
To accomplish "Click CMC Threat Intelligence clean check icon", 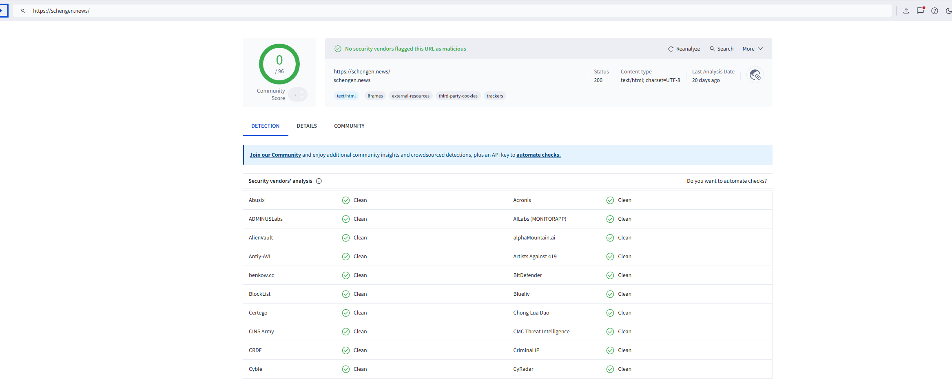I will pos(610,332).
